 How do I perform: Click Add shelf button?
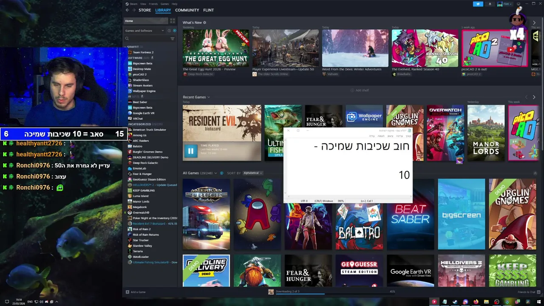pyautogui.click(x=360, y=90)
